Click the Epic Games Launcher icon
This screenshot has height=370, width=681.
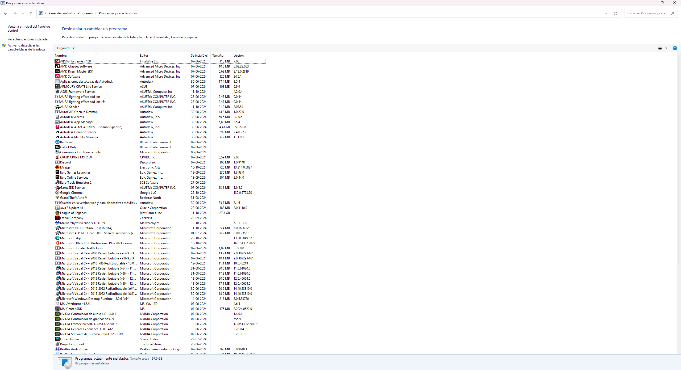57,173
